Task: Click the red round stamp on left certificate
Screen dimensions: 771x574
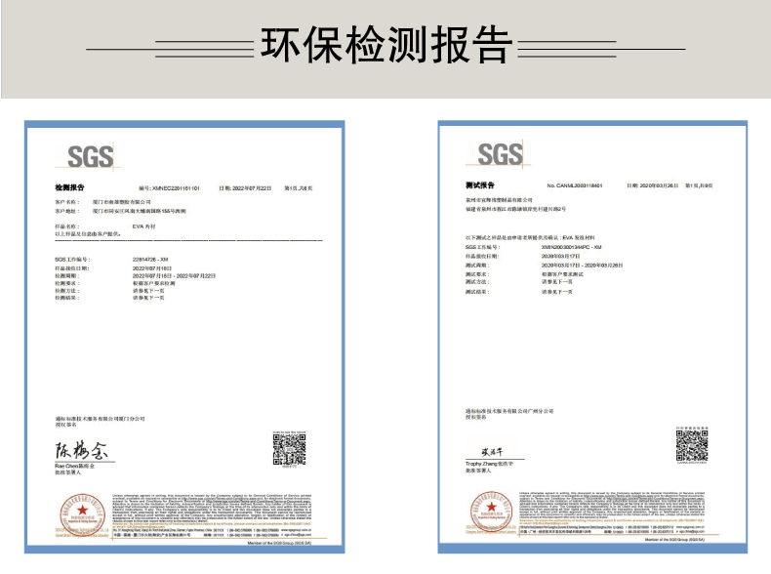Action: click(83, 515)
